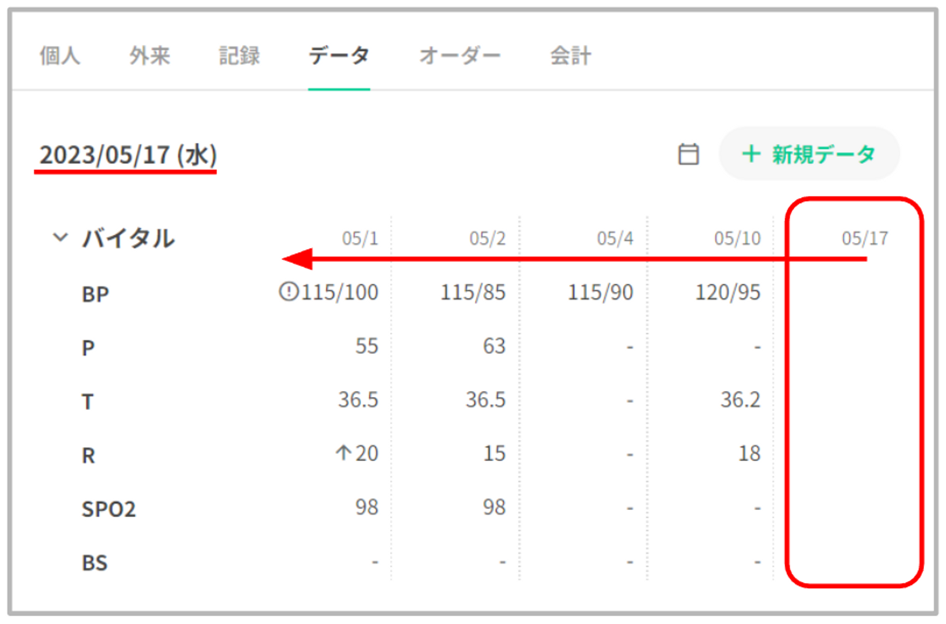Open the オーダー tab

coord(460,56)
